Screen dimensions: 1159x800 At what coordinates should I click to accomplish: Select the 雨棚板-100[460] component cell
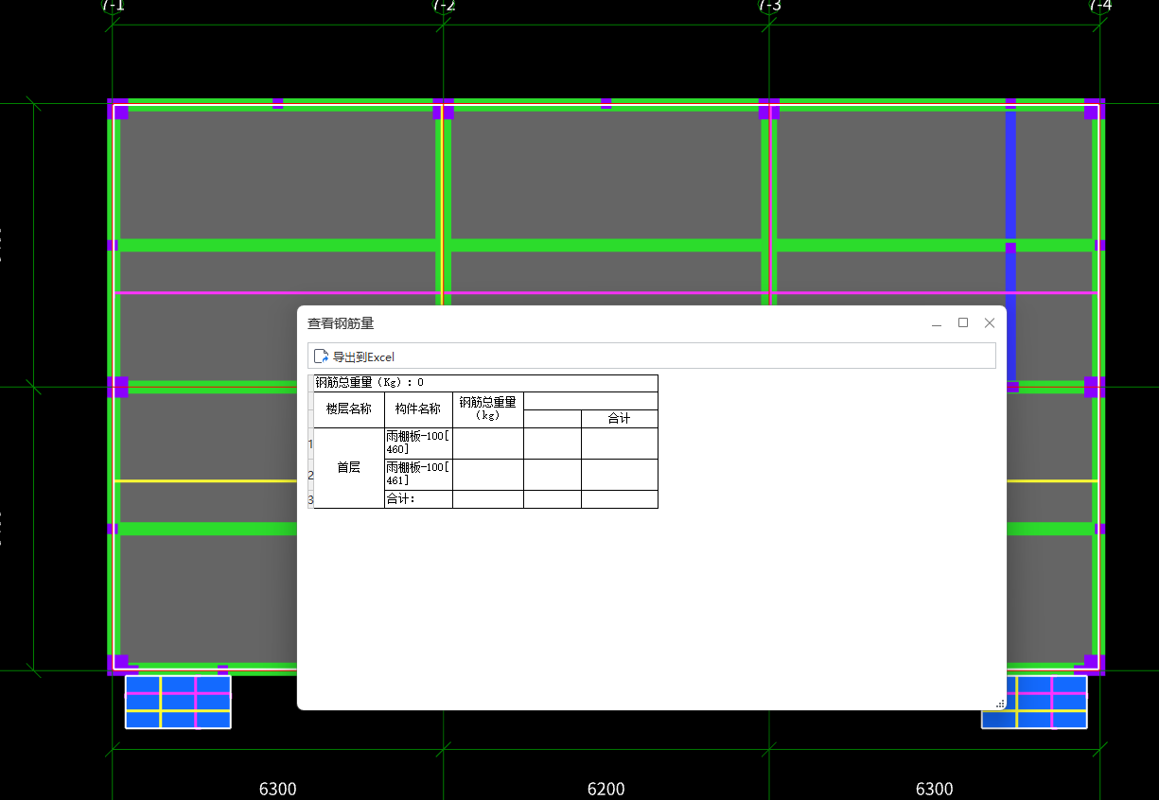[418, 443]
